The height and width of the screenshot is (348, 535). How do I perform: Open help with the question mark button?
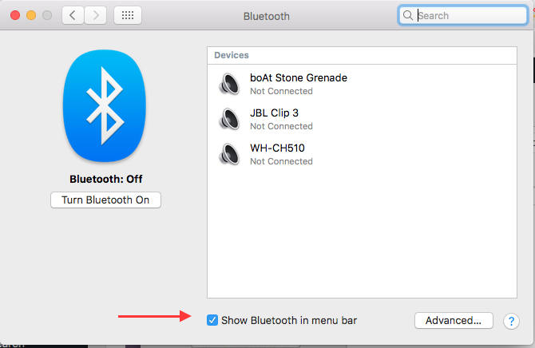click(511, 321)
